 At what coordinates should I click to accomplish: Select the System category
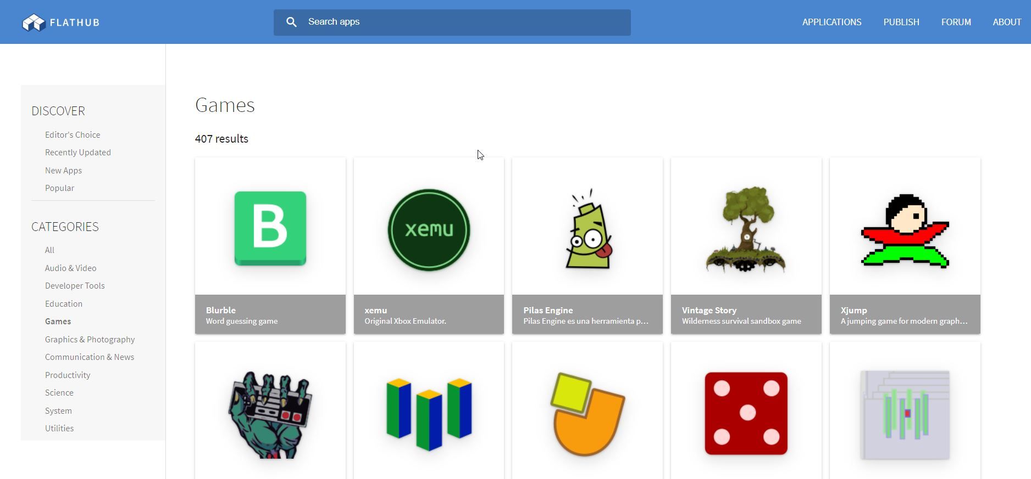point(58,410)
